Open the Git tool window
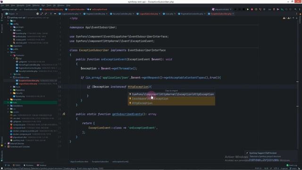This screenshot has height=170, width=302. (x=8, y=165)
